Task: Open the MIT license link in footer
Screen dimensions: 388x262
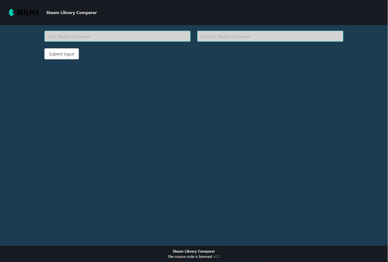Action: tap(216, 256)
